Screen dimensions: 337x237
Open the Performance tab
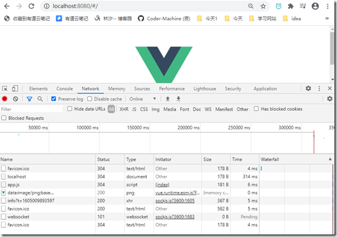tap(172, 89)
